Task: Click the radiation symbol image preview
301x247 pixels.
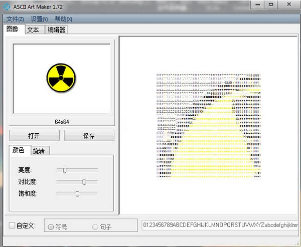Action: click(62, 79)
